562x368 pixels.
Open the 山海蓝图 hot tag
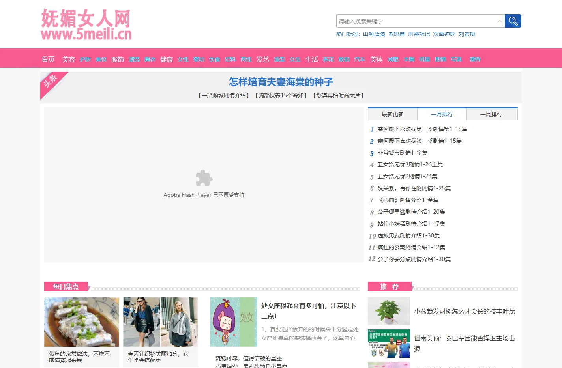click(374, 34)
